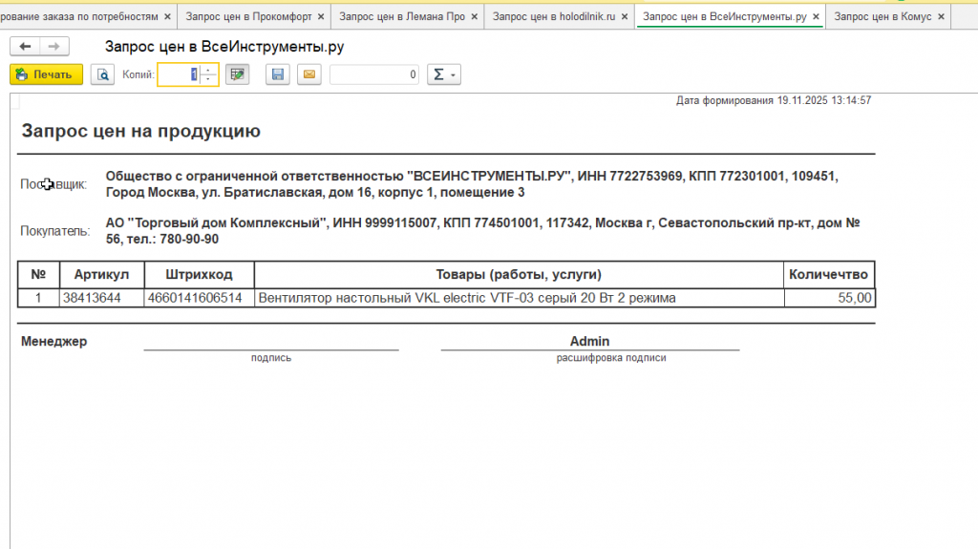The width and height of the screenshot is (978, 549).
Task: Select quantity cell 55,00
Action: coord(830,298)
